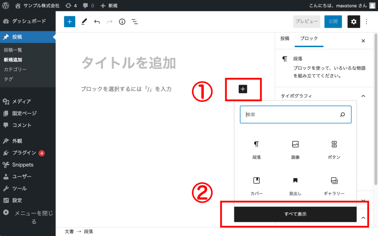Collapse the タイポグラフィ section chevron
The width and height of the screenshot is (378, 236).
coord(362,96)
